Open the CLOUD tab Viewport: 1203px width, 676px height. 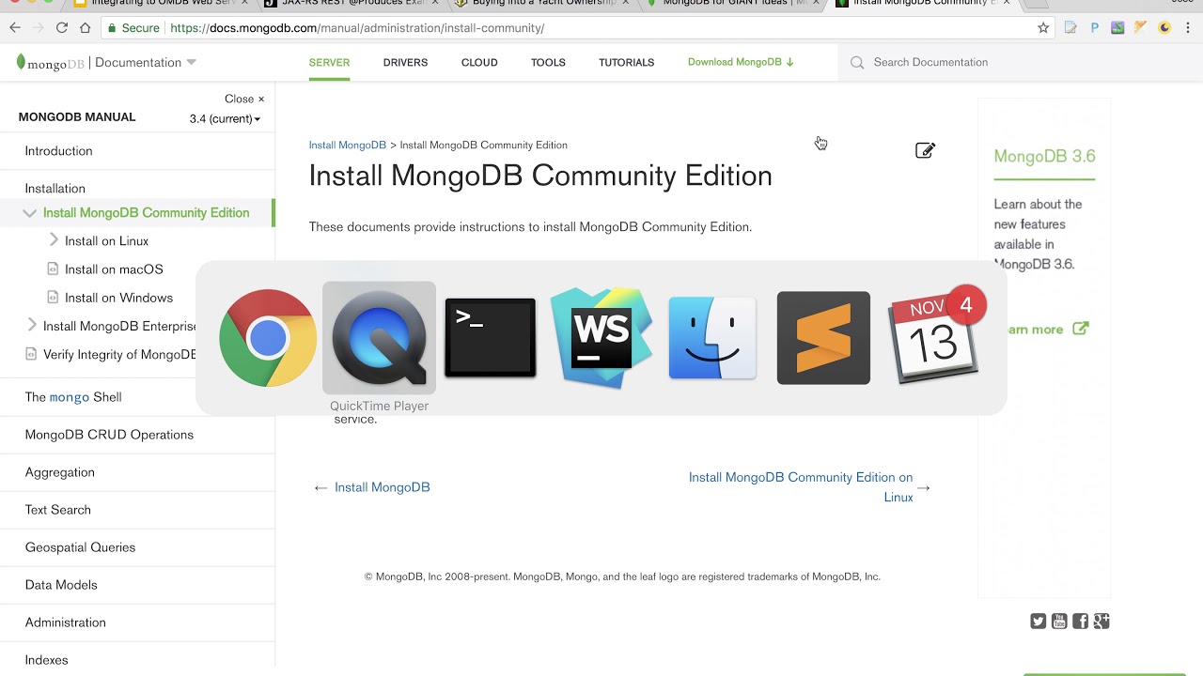[479, 63]
